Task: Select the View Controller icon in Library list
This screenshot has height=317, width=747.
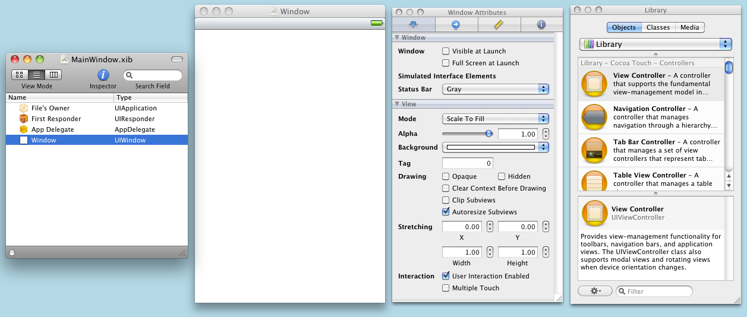Action: pyautogui.click(x=594, y=84)
